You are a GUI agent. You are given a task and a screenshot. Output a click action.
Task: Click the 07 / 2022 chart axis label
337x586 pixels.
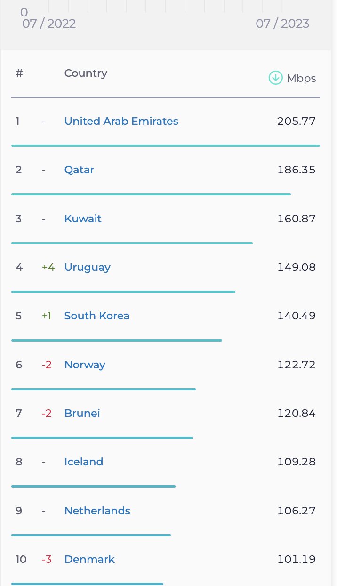49,24
